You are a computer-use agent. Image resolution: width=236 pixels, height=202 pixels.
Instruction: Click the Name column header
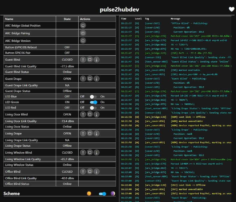(x=9, y=19)
